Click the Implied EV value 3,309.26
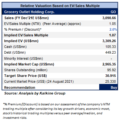 pyautogui.click(x=109, y=41)
